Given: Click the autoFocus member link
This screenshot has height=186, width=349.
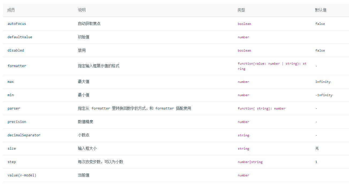Looking at the screenshot, I should [17, 24].
